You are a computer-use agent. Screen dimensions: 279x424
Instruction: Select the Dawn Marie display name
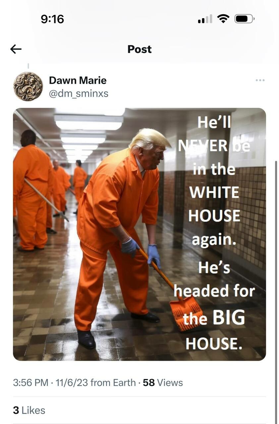pyautogui.click(x=78, y=80)
